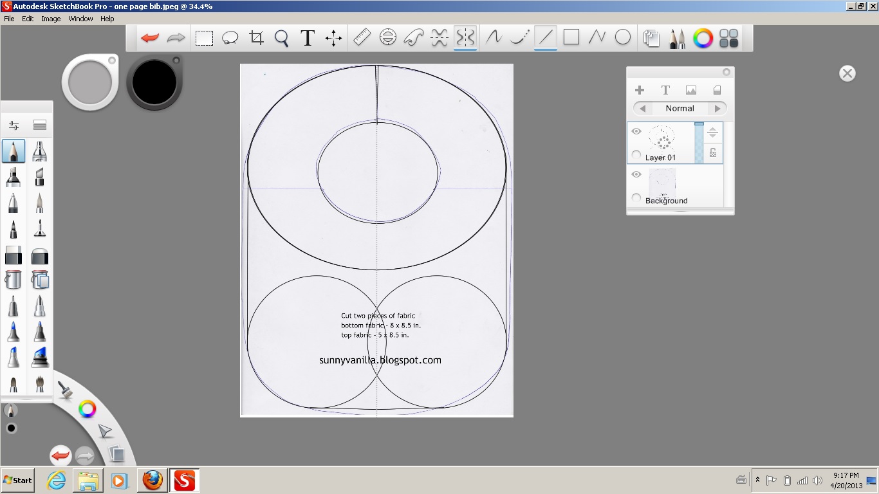Clear layer with eraser icon
Screen dimensions: 879x494
[717, 90]
